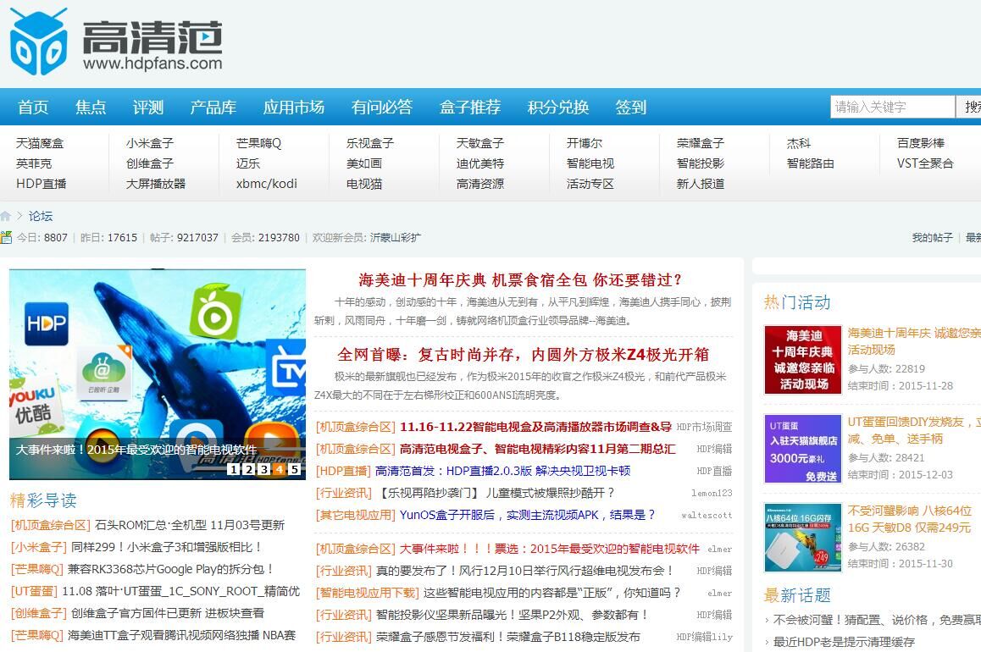This screenshot has height=652, width=981.
Task: Open the 天敏盒子 category link
Action: tap(480, 143)
